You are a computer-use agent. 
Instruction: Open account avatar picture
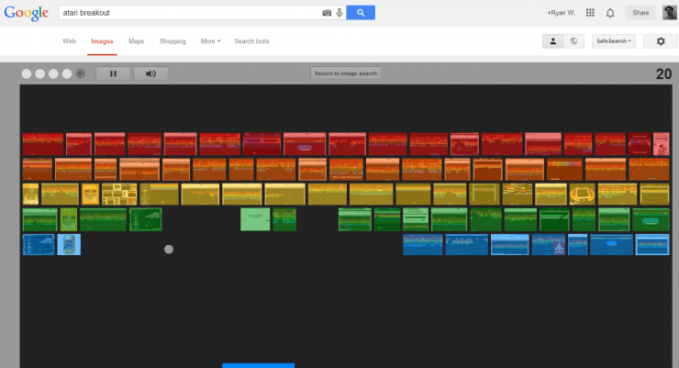[670, 13]
